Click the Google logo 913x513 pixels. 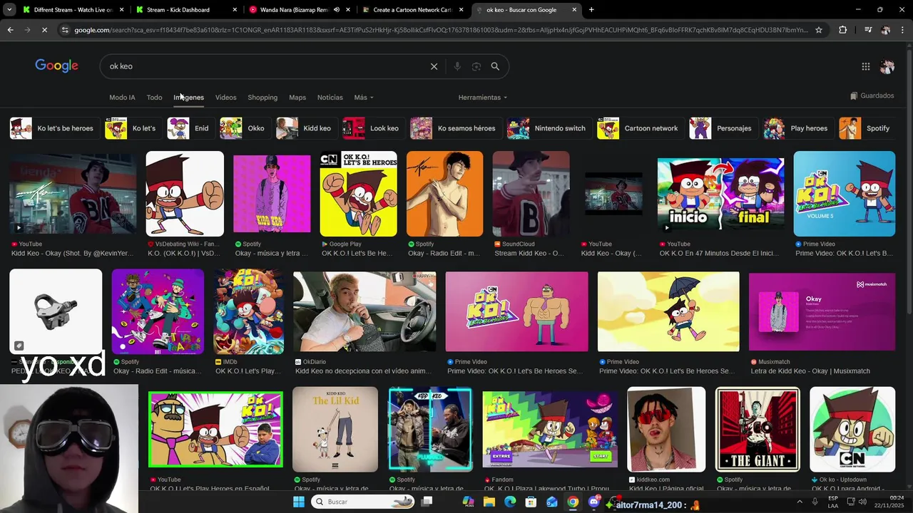coord(56,66)
